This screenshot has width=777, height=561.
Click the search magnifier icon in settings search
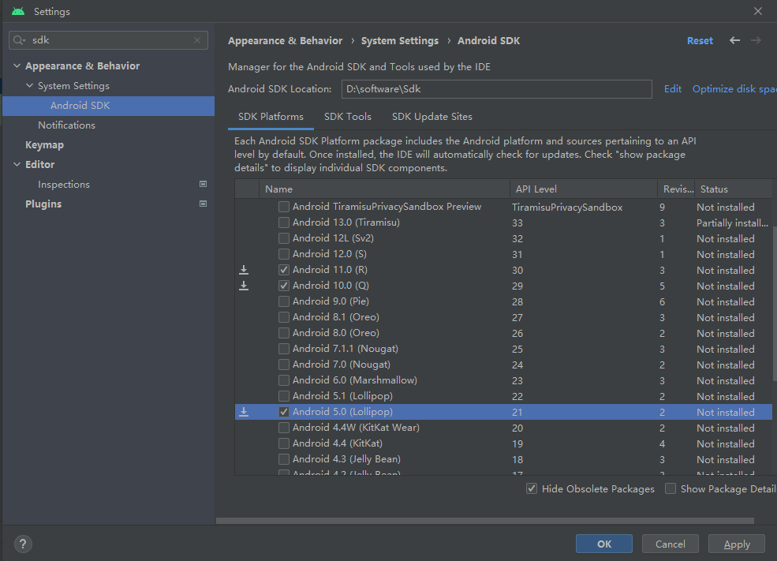click(x=19, y=40)
